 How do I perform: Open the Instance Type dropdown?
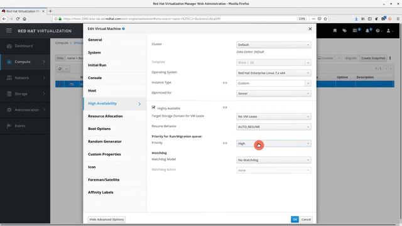[x=274, y=83]
